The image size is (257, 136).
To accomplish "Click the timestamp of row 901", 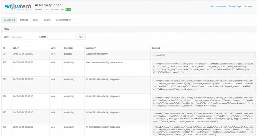I will (23, 54).
